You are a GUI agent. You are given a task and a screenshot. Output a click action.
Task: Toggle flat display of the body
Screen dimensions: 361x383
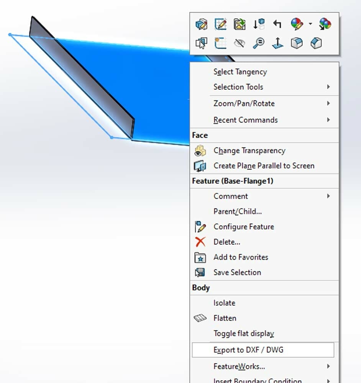244,333
